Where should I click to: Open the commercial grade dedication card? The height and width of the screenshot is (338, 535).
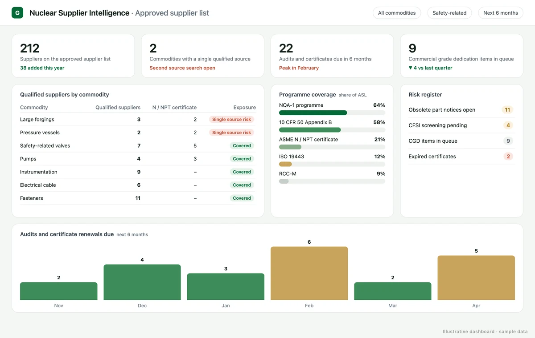pyautogui.click(x=462, y=56)
